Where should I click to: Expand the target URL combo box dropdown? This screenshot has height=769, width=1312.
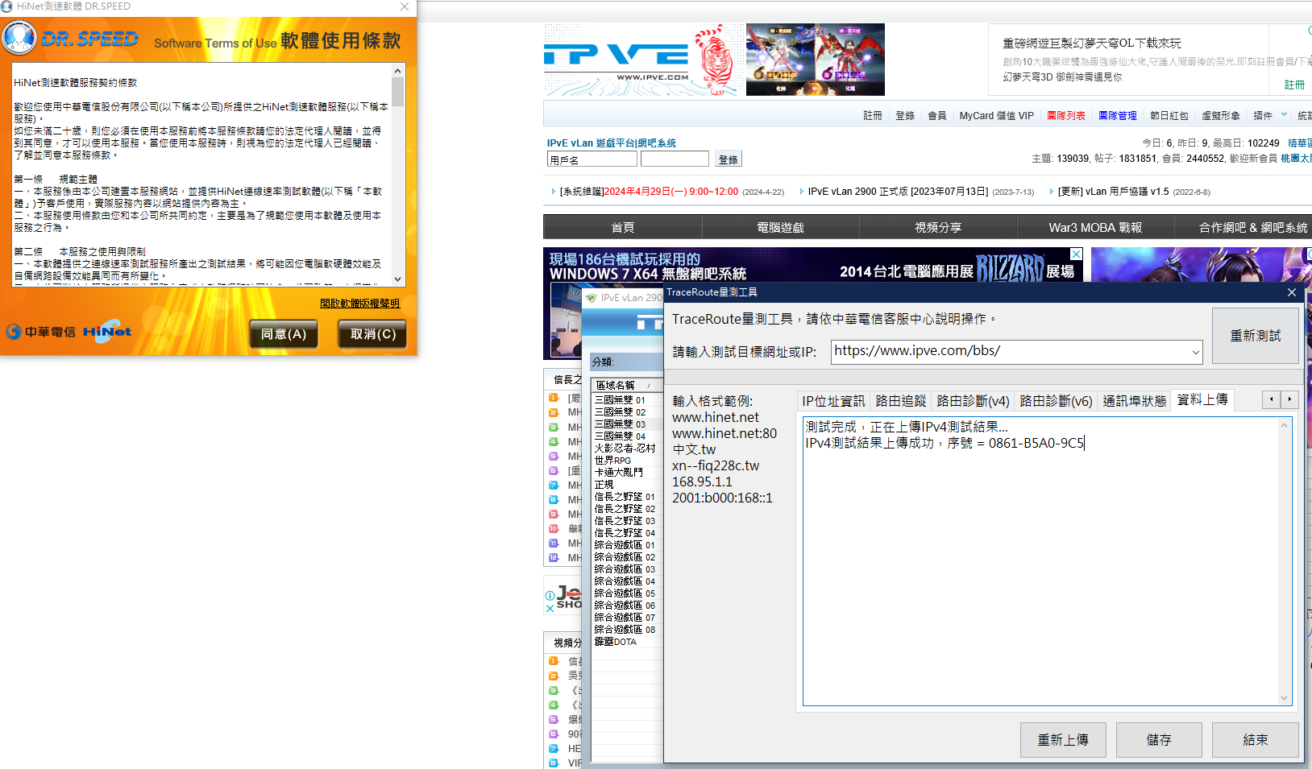1195,352
